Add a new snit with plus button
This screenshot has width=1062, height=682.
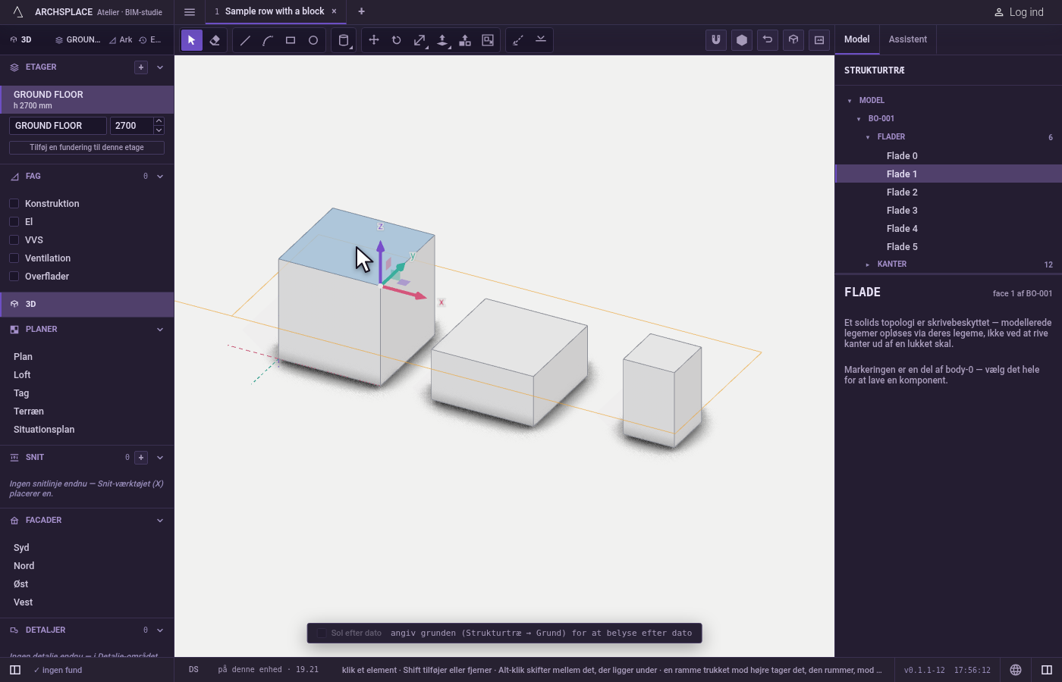[141, 458]
